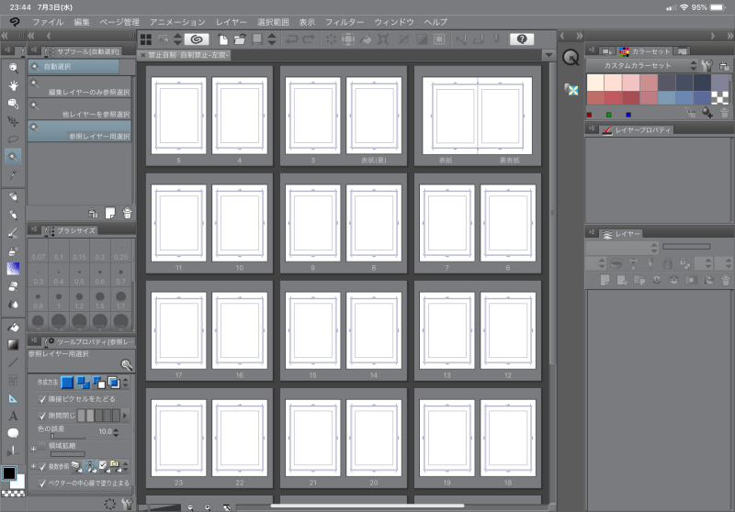Screen dimensions: 735x512
Task: Select the Lasso selection tool
Action: pyautogui.click(x=13, y=139)
